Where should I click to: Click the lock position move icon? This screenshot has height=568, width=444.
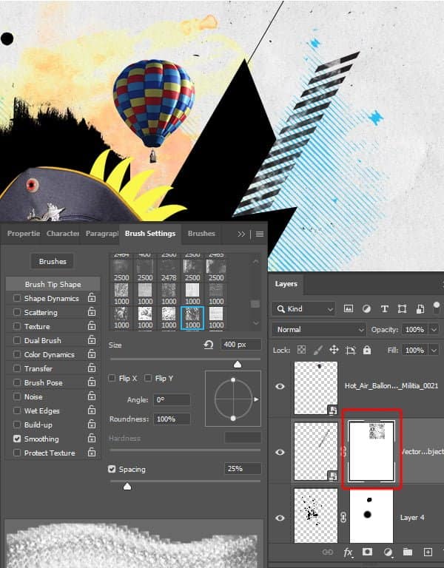click(334, 350)
